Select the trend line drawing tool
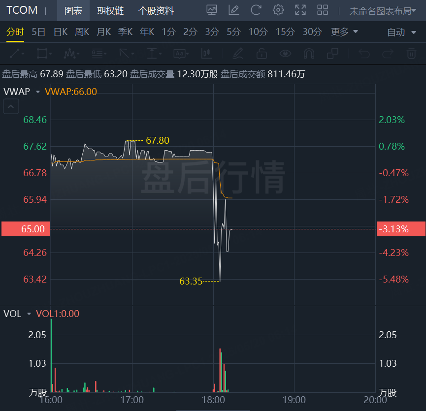426x411 pixels. pyautogui.click(x=17, y=54)
